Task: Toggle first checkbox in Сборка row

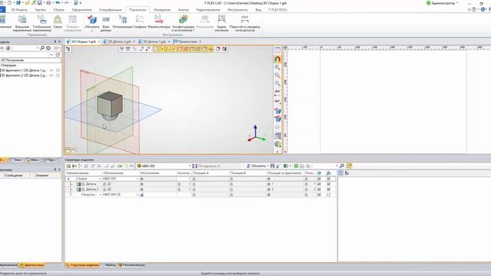Action: pyautogui.click(x=319, y=179)
